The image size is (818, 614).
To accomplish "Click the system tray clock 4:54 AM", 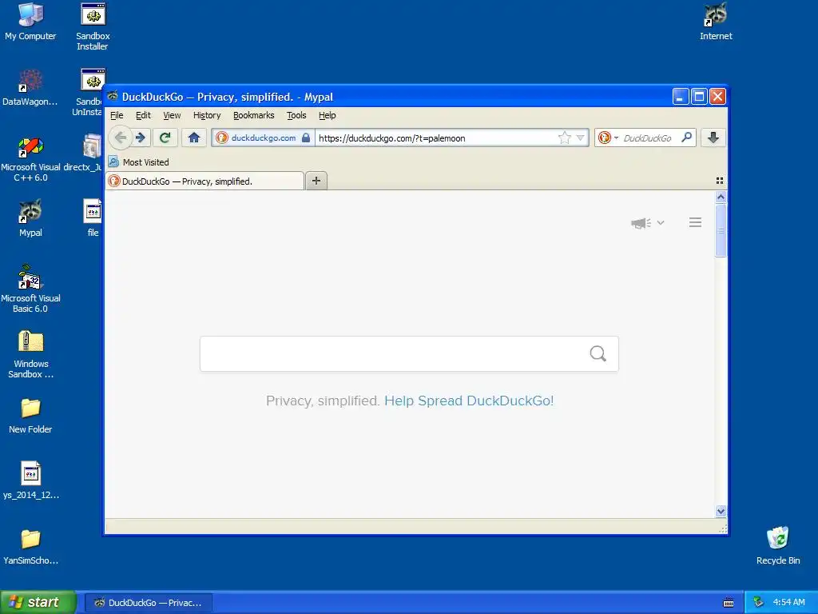I will [x=788, y=602].
